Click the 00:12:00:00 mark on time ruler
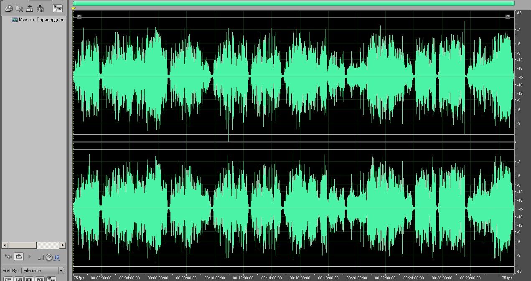531x281 pixels. coord(243,278)
